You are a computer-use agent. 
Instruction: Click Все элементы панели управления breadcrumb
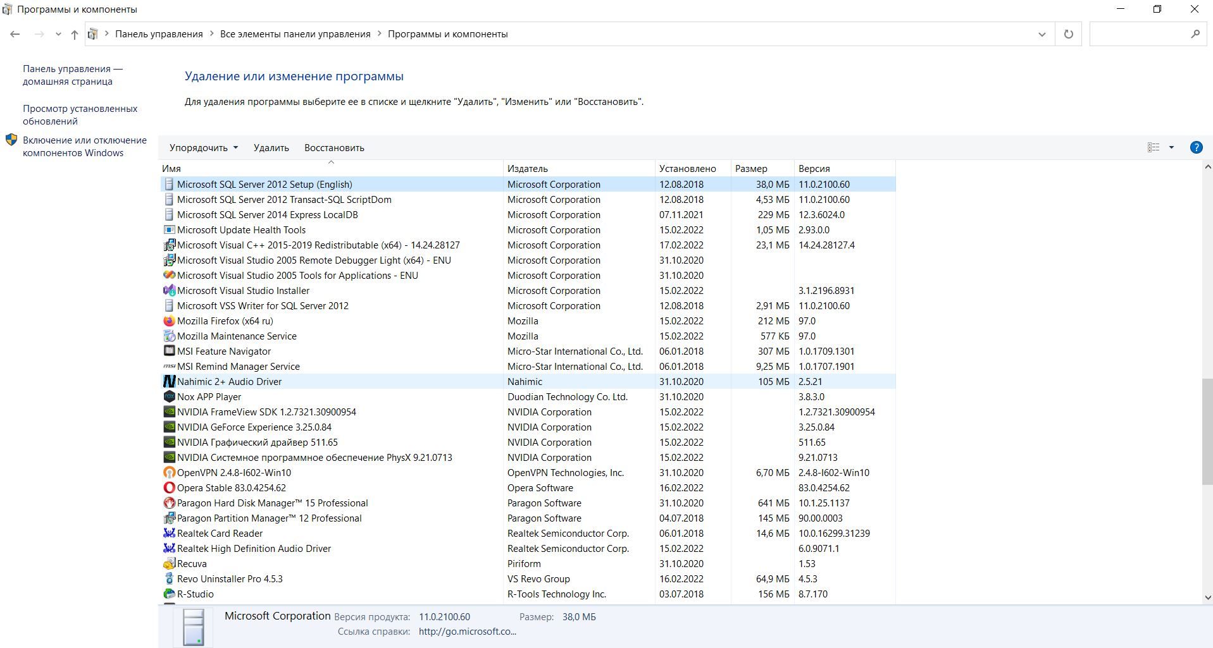coord(295,34)
